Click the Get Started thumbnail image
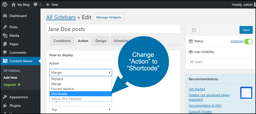The image size is (256, 114). pos(246,92)
